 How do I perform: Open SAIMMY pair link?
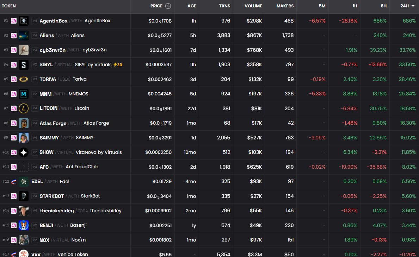click(67, 138)
